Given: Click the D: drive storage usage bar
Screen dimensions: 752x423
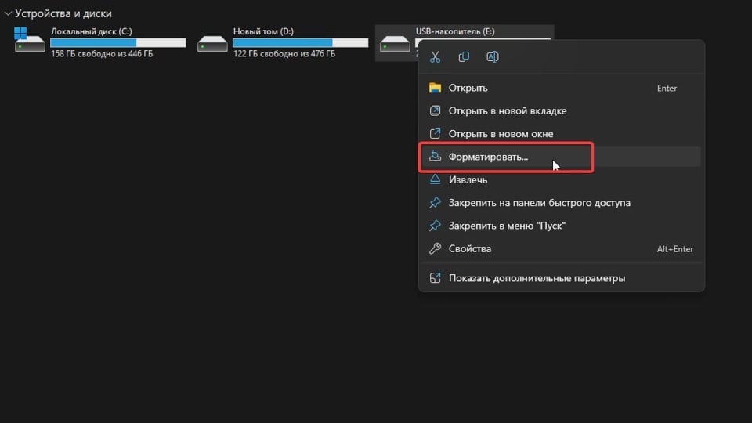Looking at the screenshot, I should tap(300, 42).
